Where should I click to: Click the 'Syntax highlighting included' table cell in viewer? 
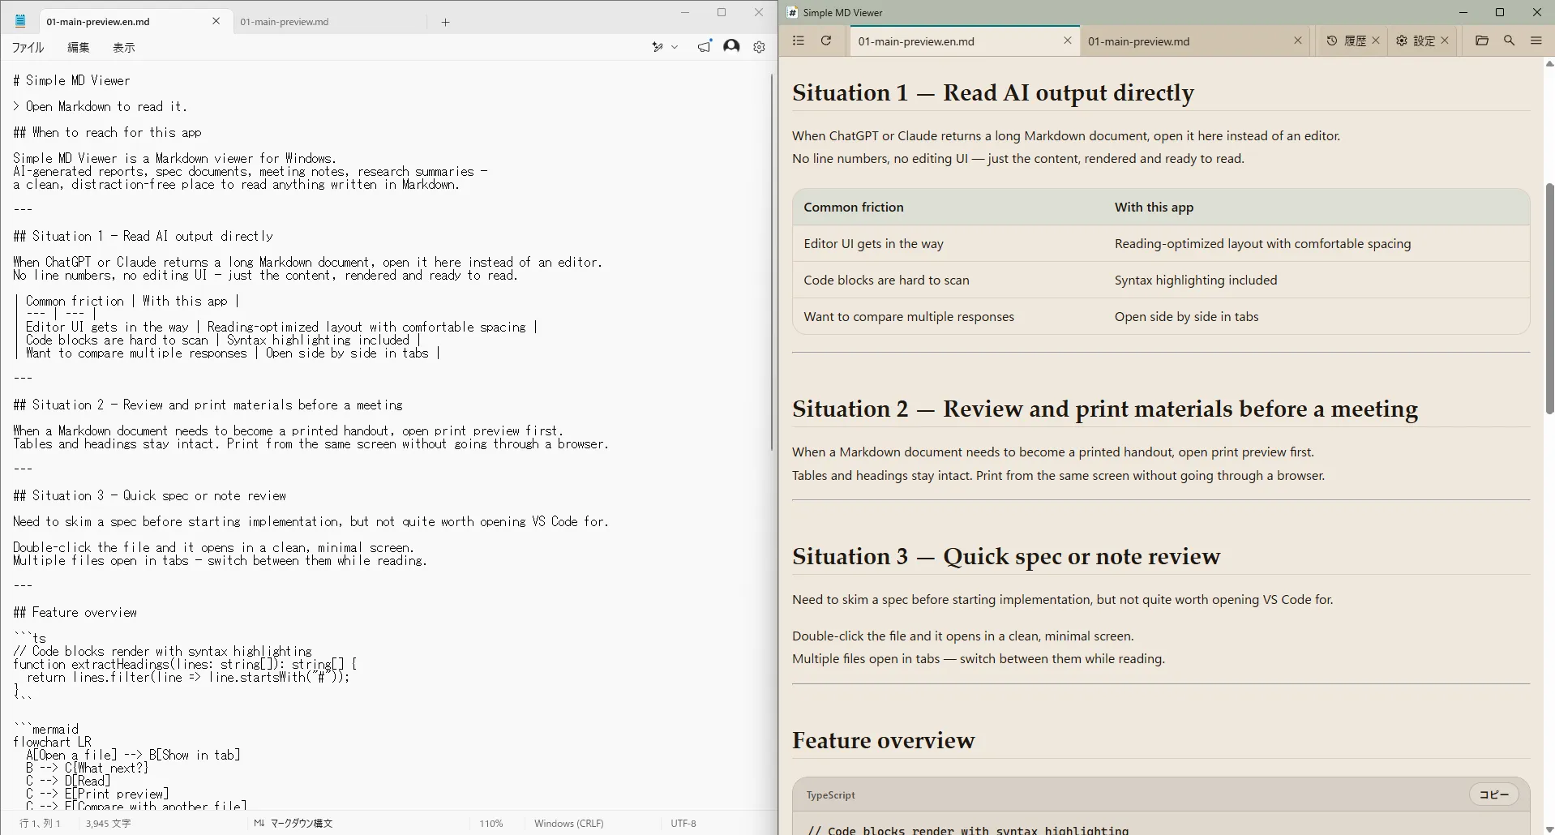[x=1195, y=280]
